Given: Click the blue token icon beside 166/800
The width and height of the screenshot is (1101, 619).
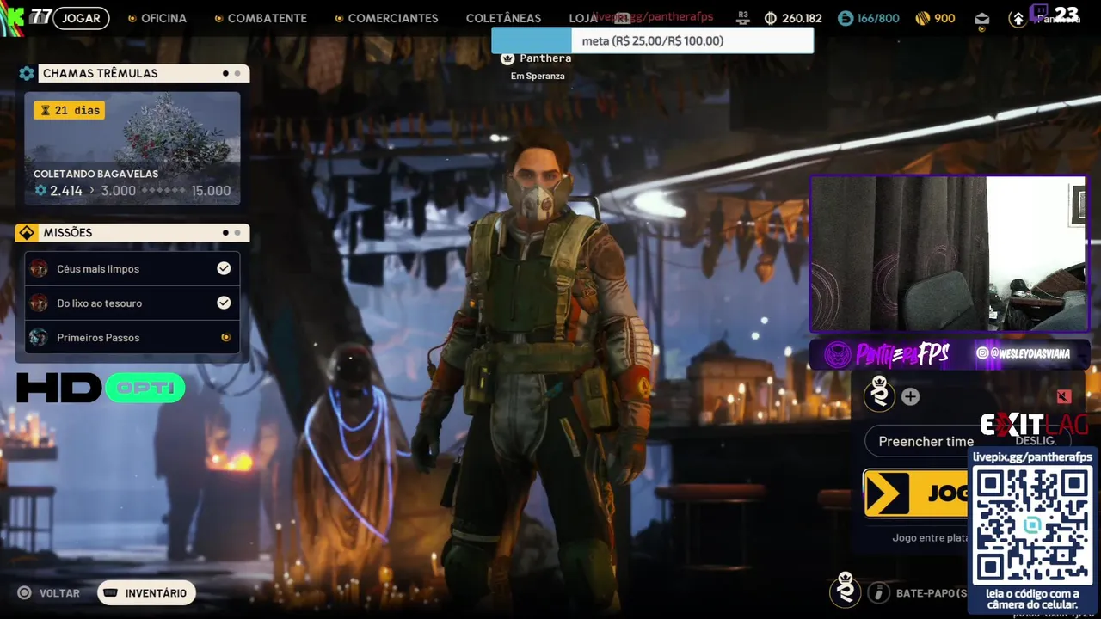Looking at the screenshot, I should click(x=846, y=18).
